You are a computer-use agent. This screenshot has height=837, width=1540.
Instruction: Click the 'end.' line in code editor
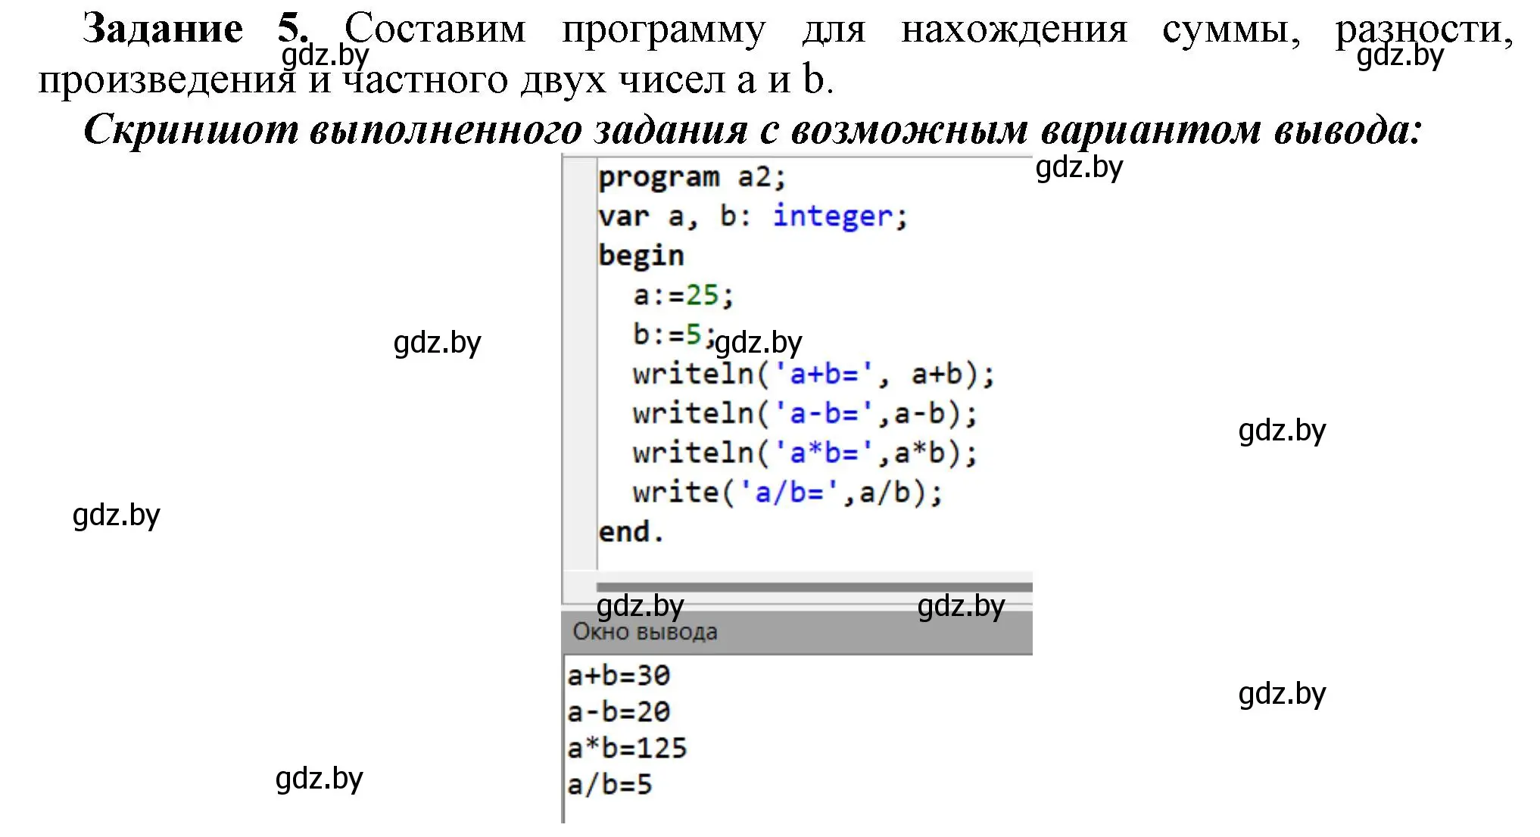pyautogui.click(x=631, y=532)
